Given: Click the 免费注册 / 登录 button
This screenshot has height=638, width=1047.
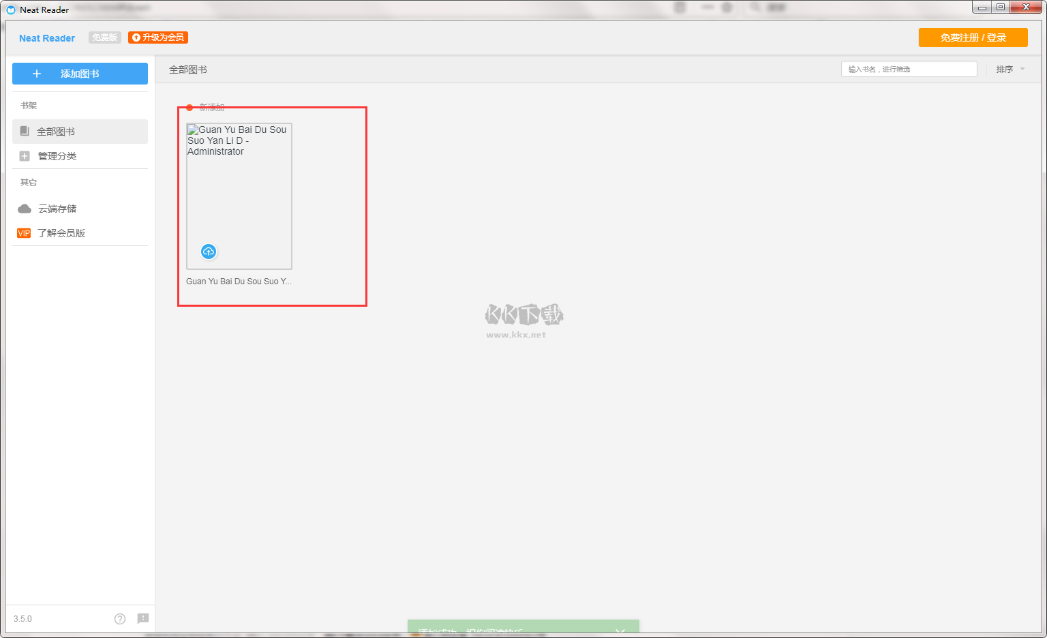Looking at the screenshot, I should coord(973,37).
